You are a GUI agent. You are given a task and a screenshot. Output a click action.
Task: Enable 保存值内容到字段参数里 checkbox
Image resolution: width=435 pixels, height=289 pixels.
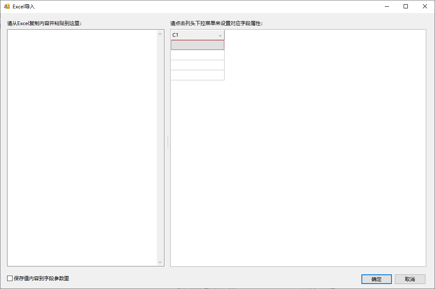(x=10, y=278)
